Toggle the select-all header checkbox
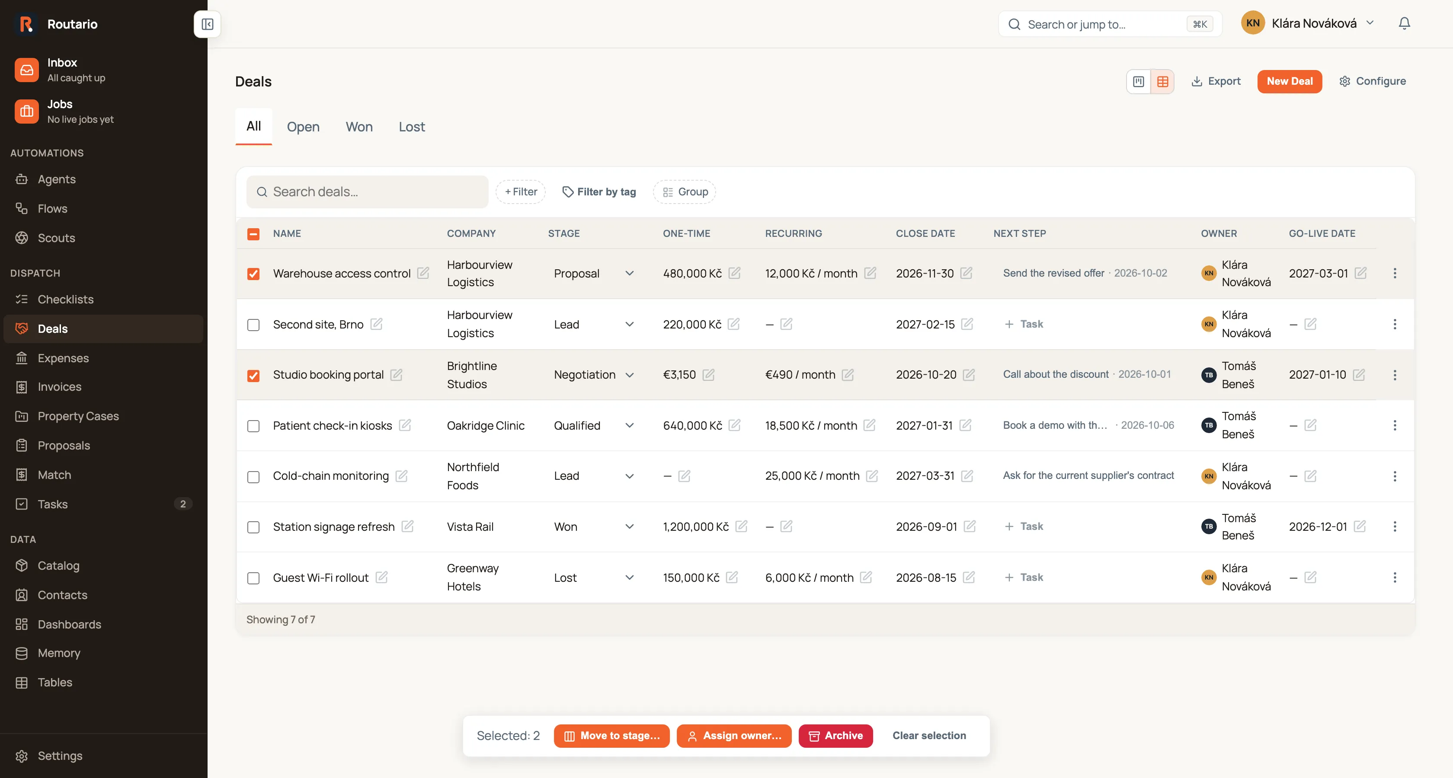The image size is (1453, 778). pos(253,234)
